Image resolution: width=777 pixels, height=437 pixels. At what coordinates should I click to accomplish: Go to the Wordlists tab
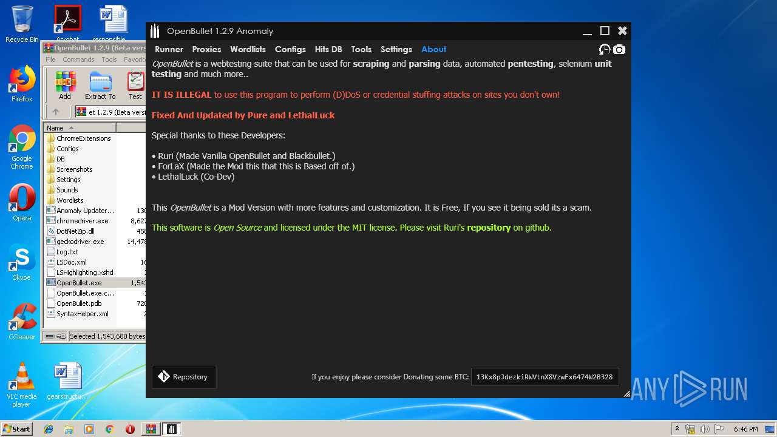[248, 50]
